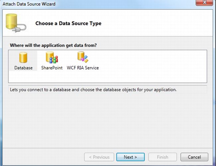216x166 pixels.
Task: Select the Database cylinder icon
Action: [x=23, y=57]
